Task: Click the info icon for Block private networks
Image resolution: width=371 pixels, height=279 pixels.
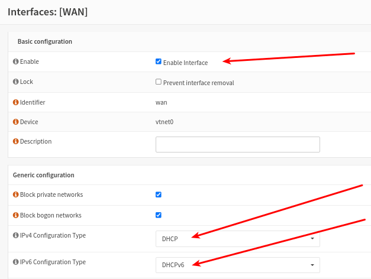Action: [16, 194]
